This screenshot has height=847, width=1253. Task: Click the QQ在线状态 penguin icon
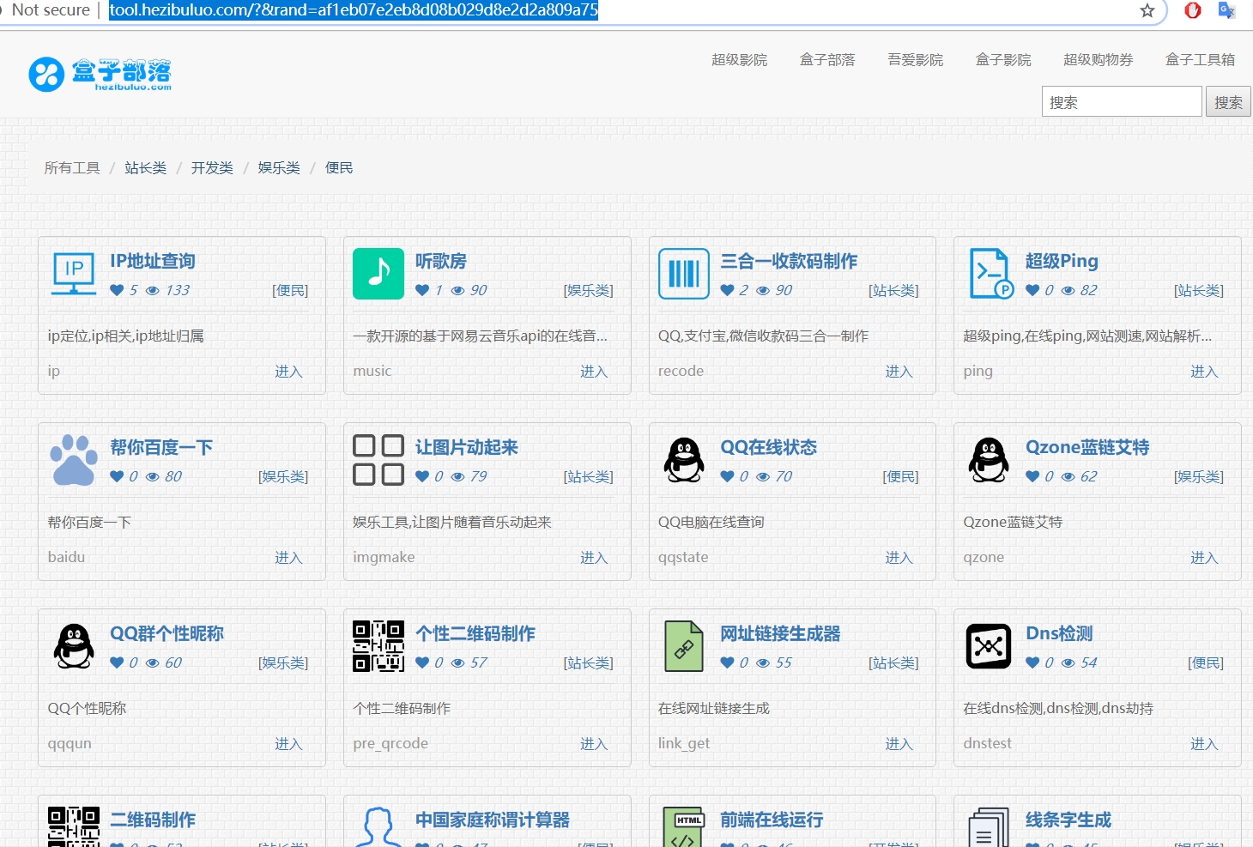[x=684, y=460]
